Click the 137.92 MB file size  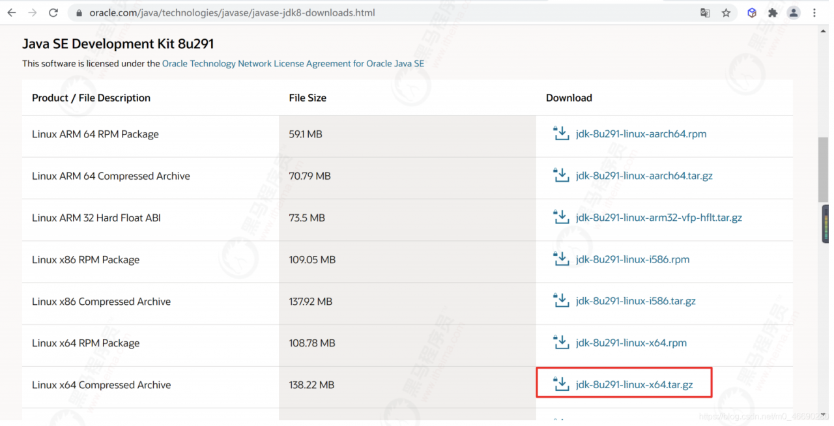tap(311, 301)
